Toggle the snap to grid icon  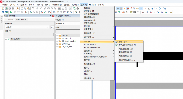[121, 8]
